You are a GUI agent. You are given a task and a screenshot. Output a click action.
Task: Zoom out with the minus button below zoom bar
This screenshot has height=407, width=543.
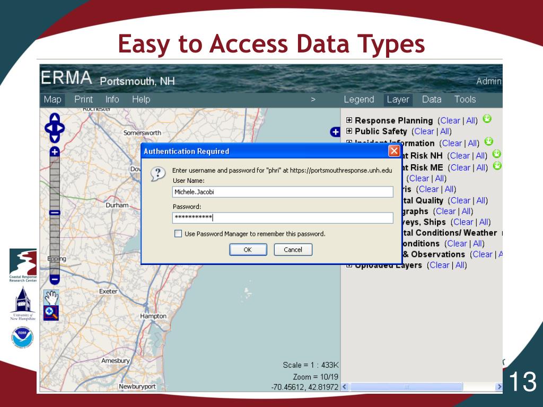[x=55, y=279]
